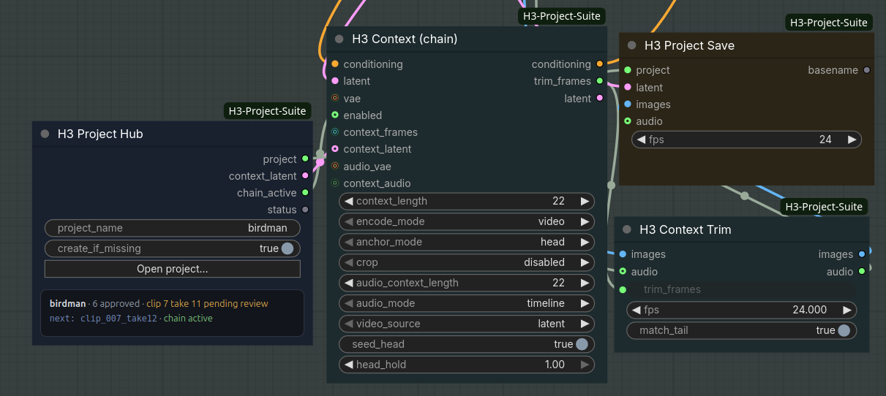
Task: Increase context_length with right arrow
Action: pos(585,201)
